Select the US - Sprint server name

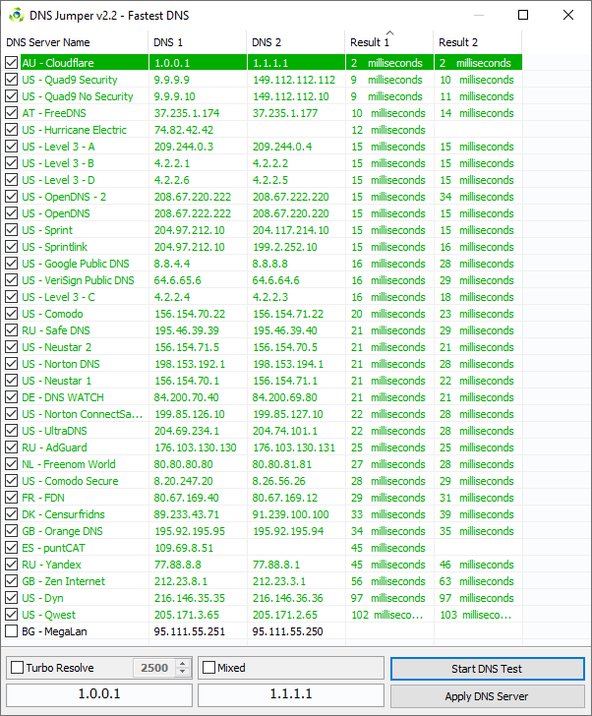[x=47, y=230]
